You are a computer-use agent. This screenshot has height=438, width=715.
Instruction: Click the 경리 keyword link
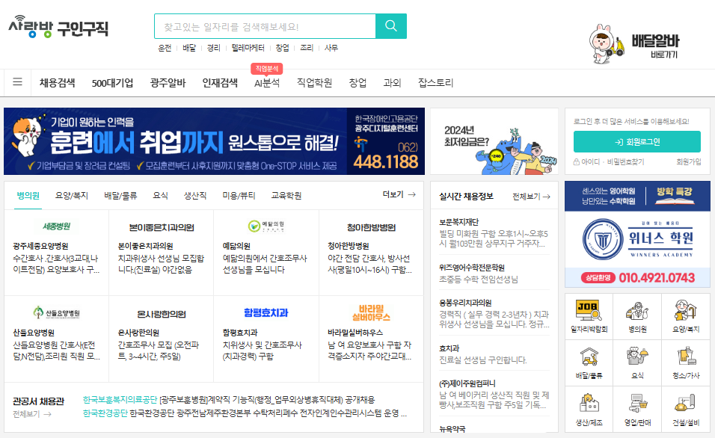click(x=213, y=48)
